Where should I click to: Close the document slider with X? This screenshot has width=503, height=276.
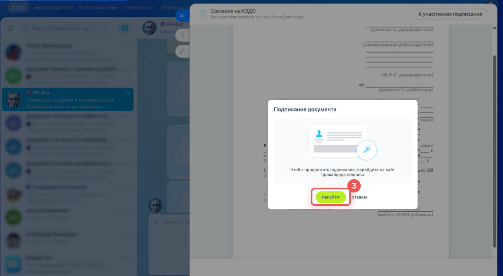(x=182, y=16)
